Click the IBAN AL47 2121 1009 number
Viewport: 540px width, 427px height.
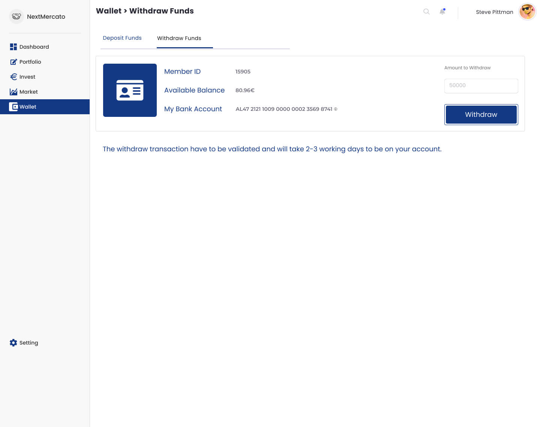click(284, 109)
